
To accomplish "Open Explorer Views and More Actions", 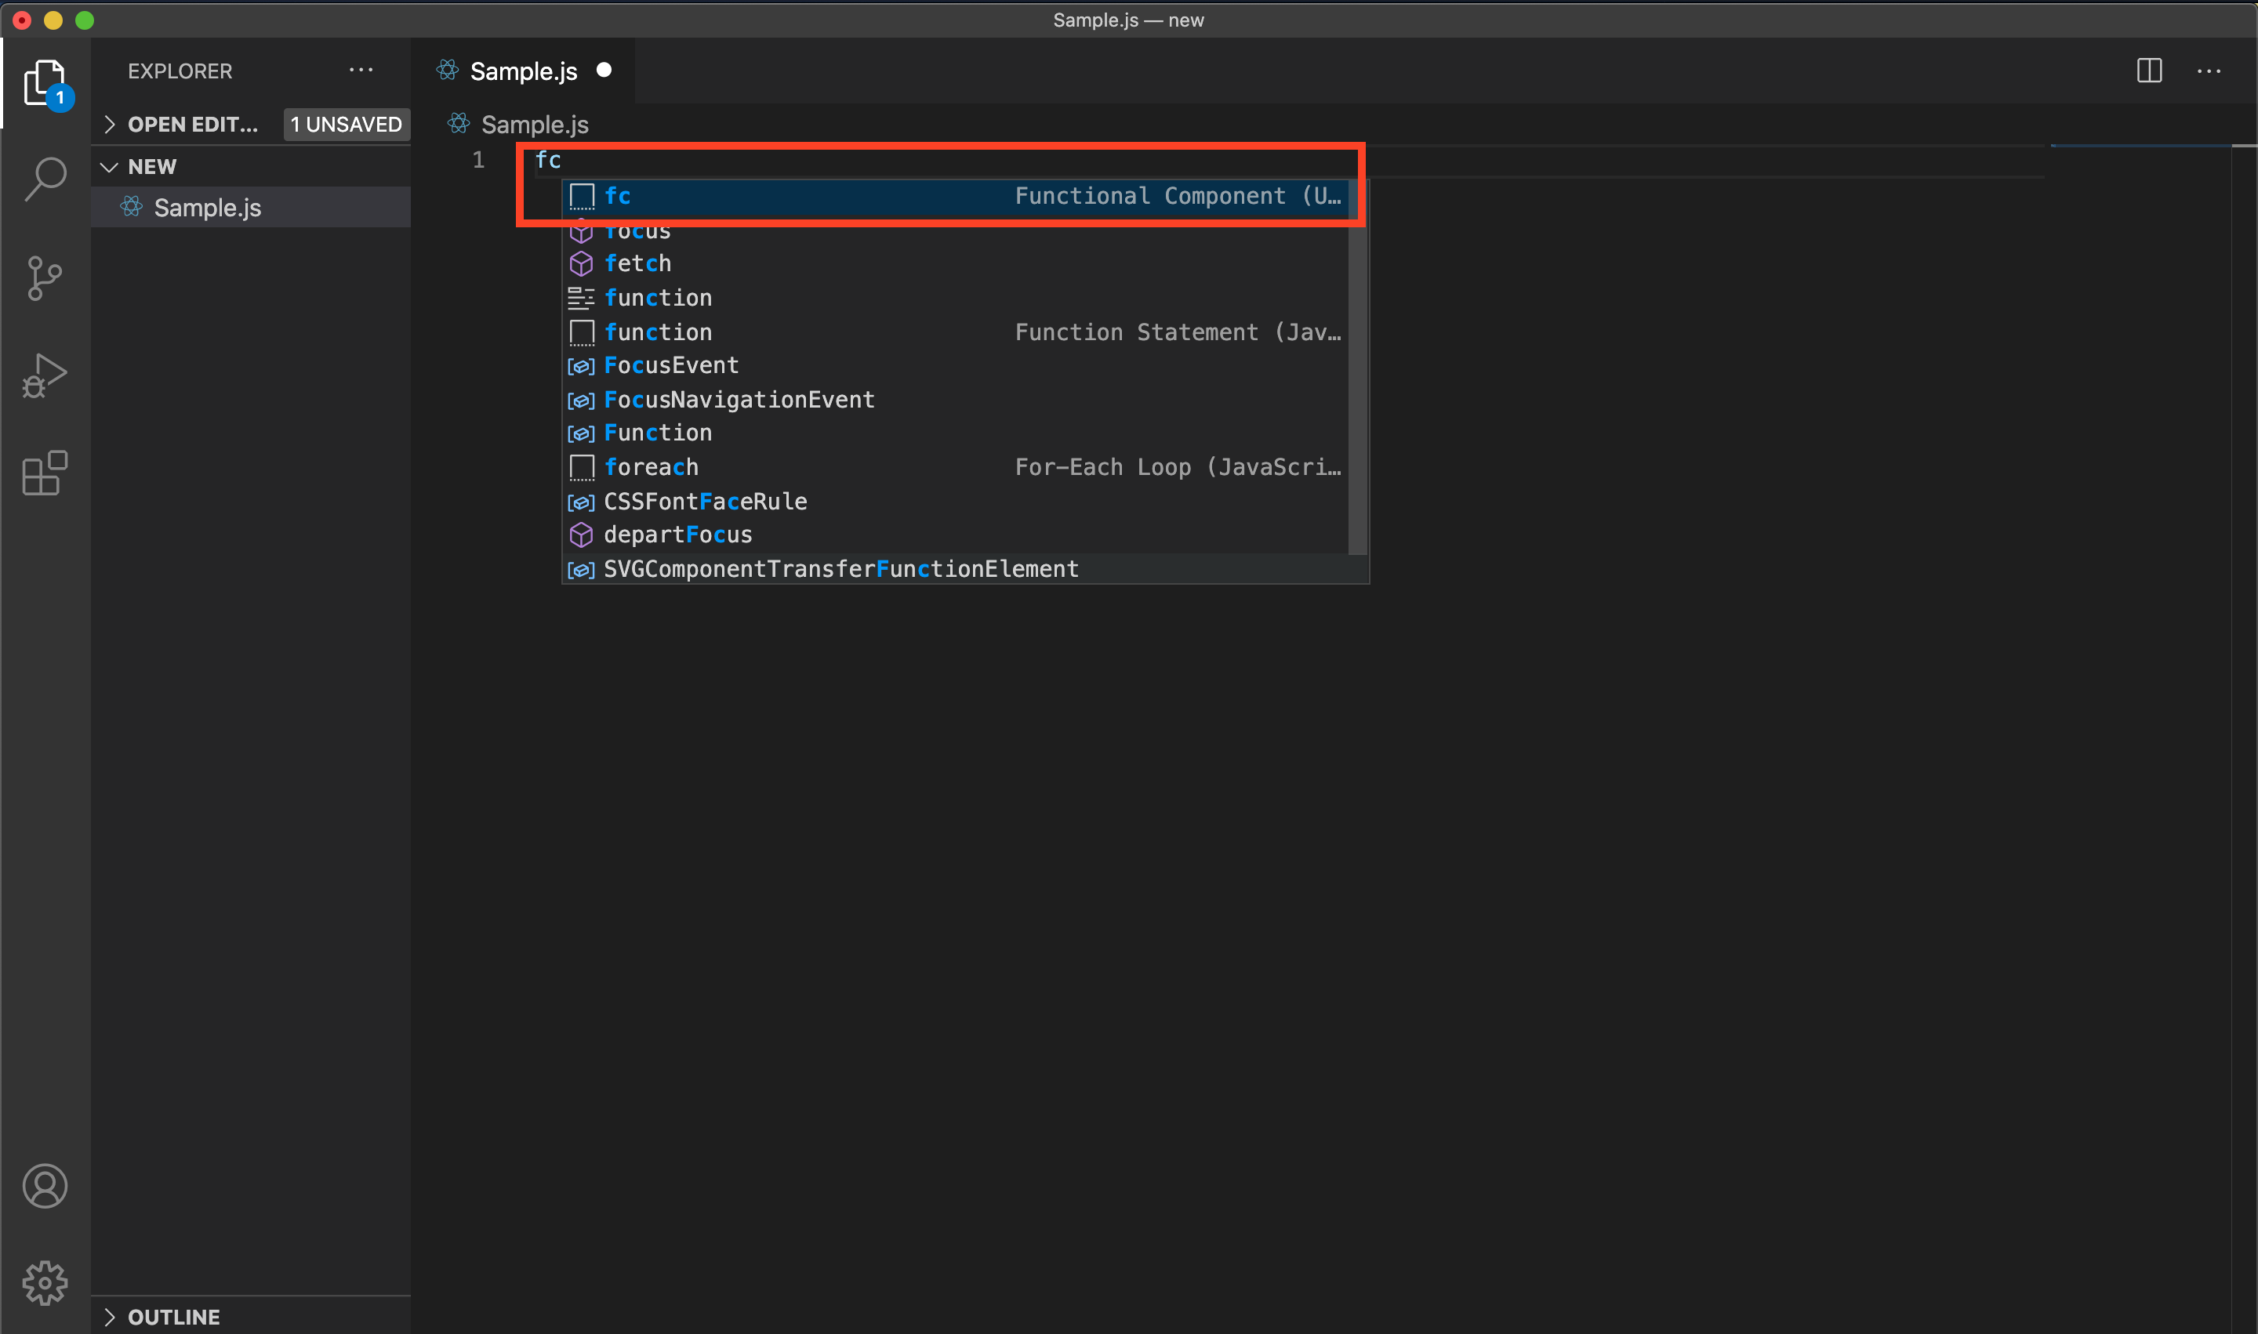I will [x=361, y=71].
